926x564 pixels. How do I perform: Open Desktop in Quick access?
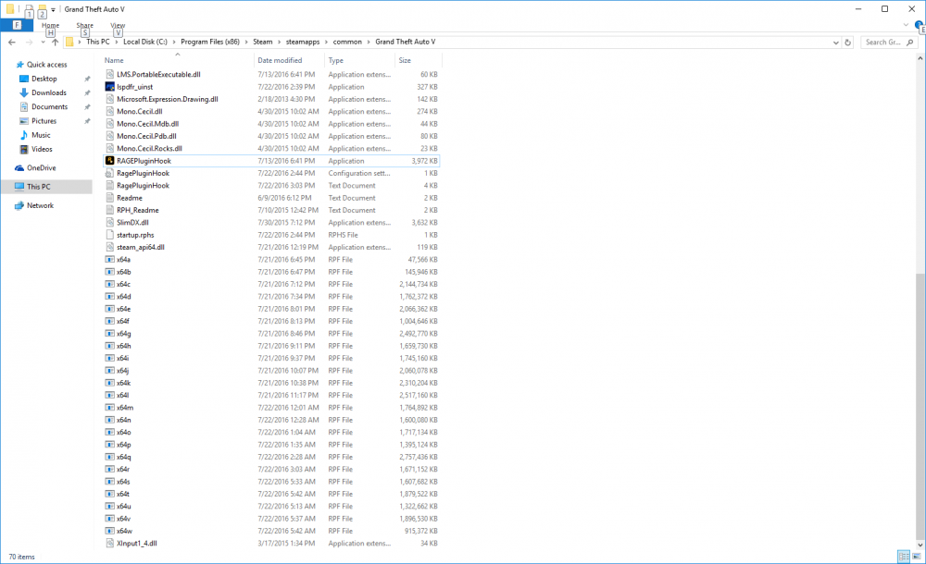(44, 79)
